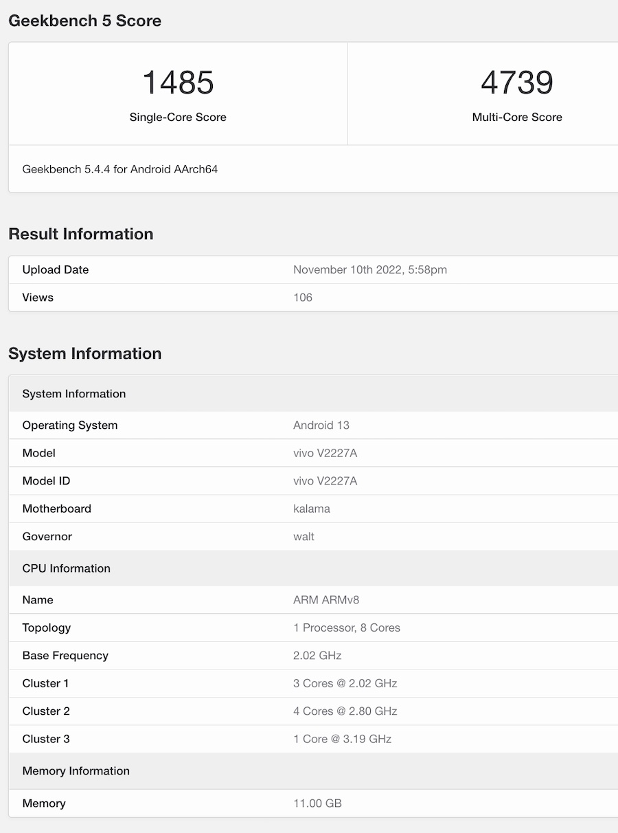Screen dimensions: 618x833
Task: Click the Geekbench 5 Score heading
Action: pos(84,21)
